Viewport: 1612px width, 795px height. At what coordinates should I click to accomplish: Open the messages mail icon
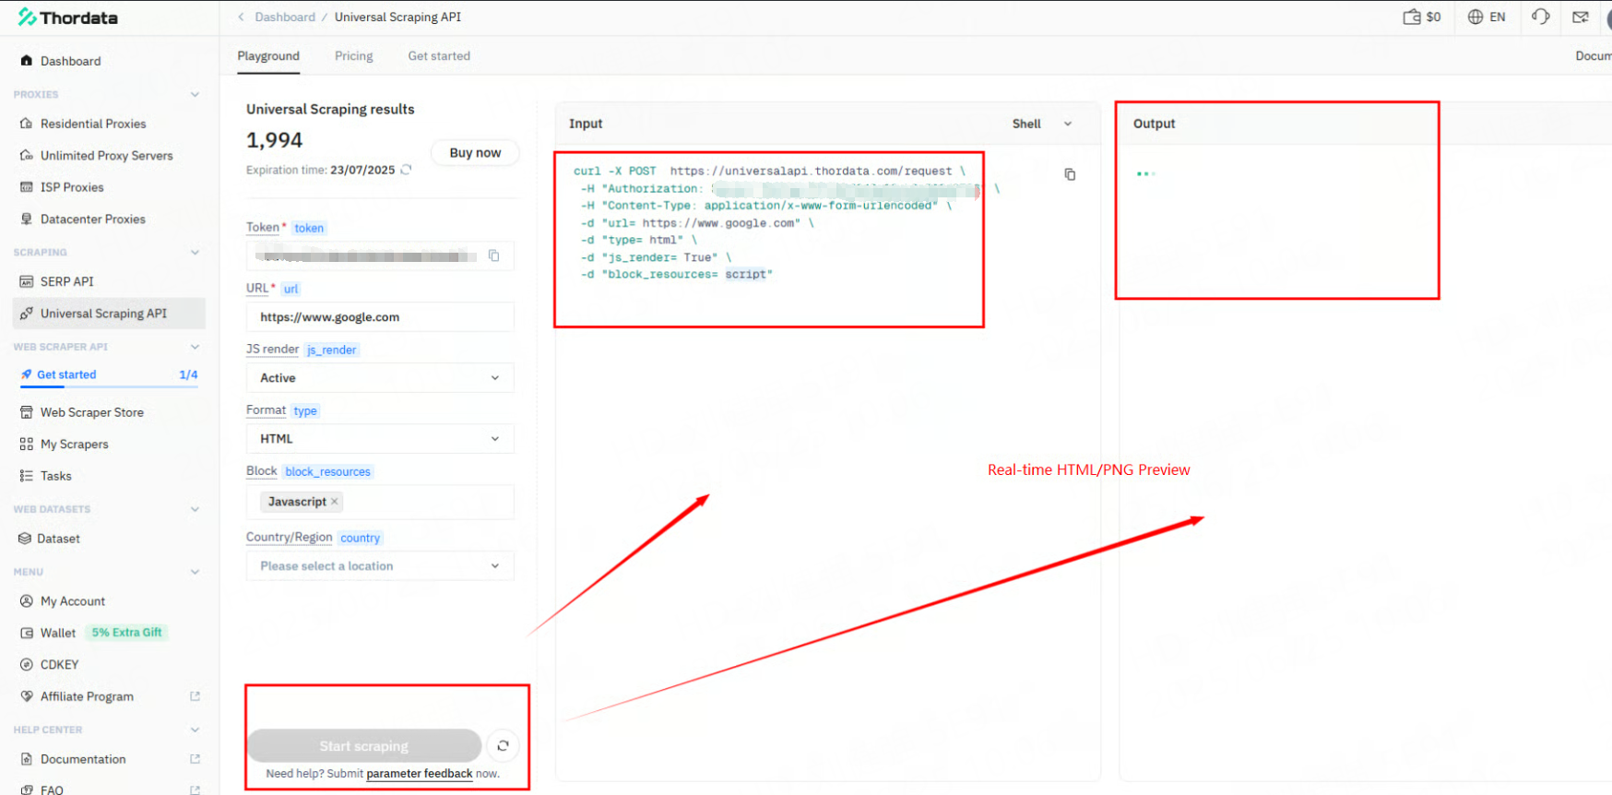point(1581,17)
